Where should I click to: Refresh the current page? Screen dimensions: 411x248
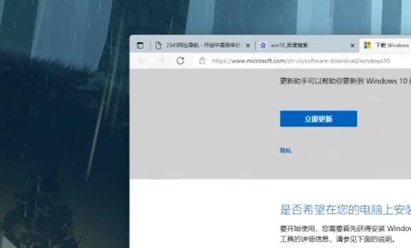(180, 61)
